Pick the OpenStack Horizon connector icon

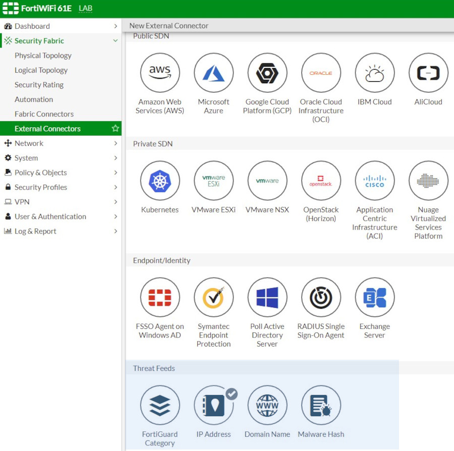(321, 181)
